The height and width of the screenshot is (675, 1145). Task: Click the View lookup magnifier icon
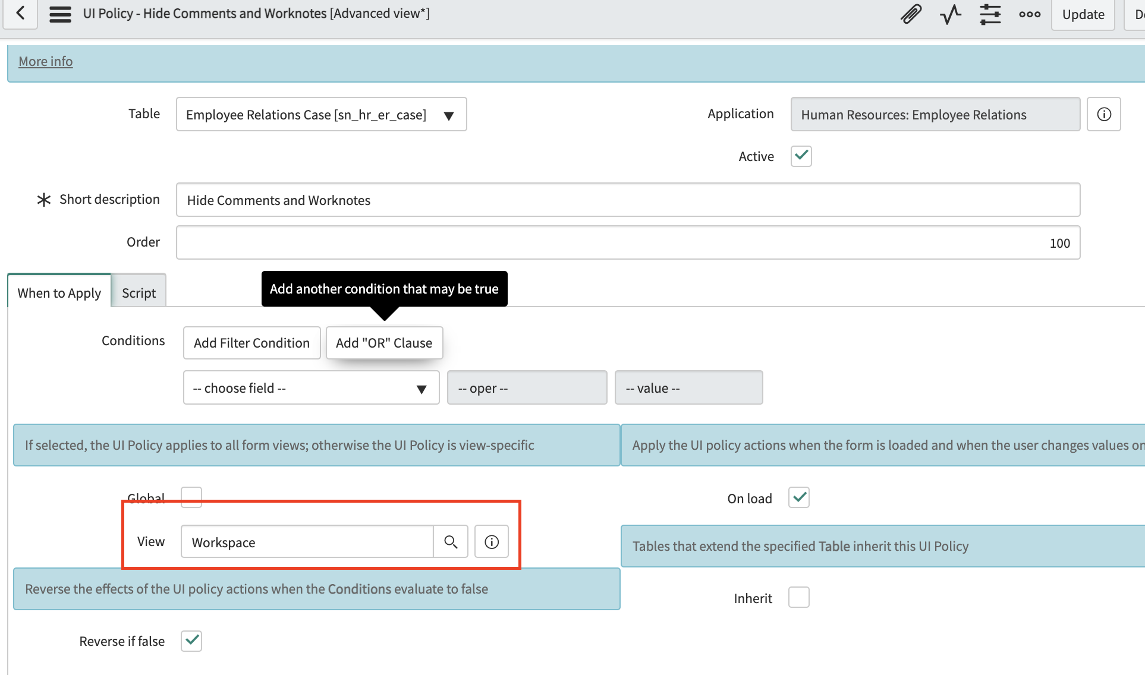pos(451,542)
